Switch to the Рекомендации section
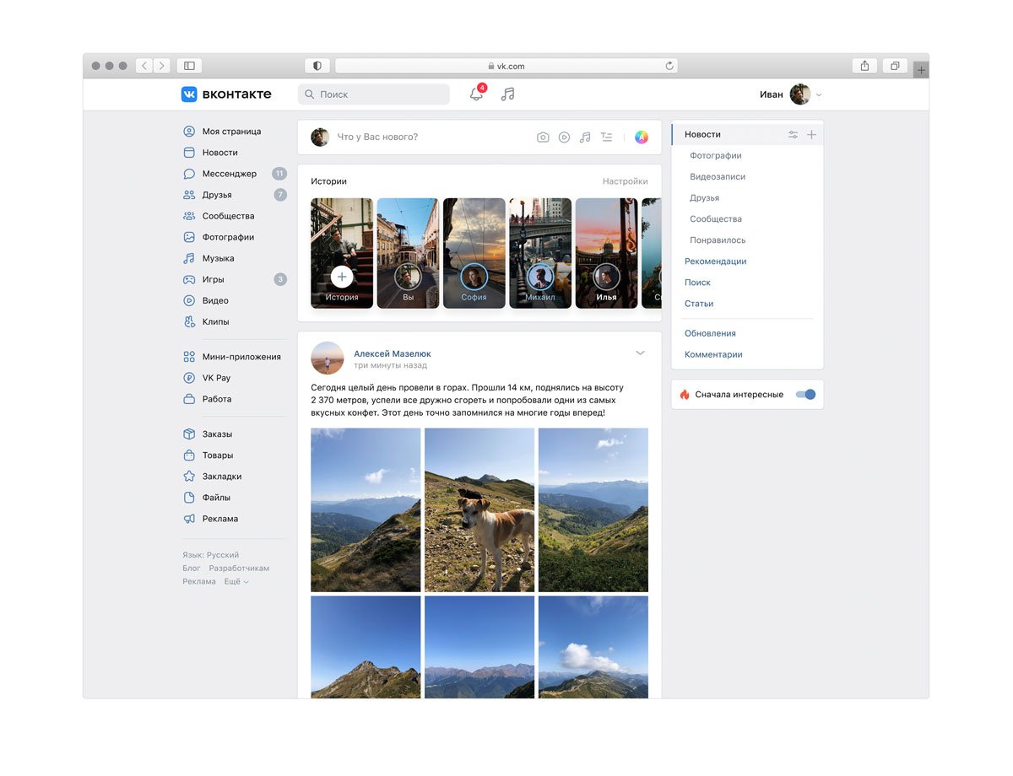The image size is (1013, 776). (715, 261)
